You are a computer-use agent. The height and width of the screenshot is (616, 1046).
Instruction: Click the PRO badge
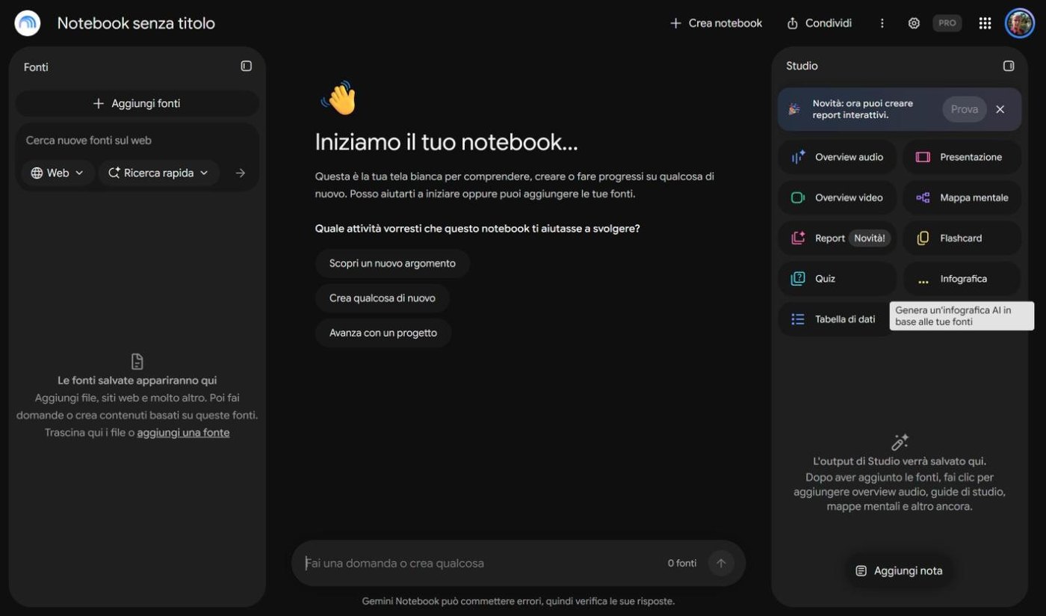(x=947, y=23)
